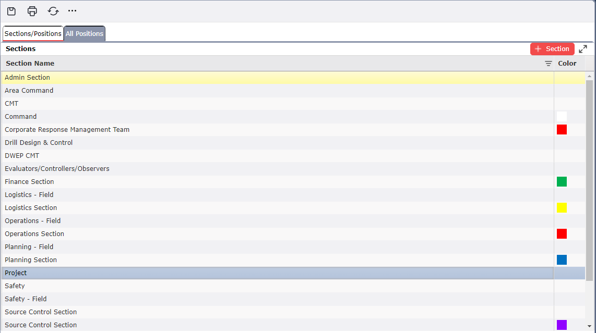The image size is (596, 333).
Task: Open the Section Name column filter icon
Action: coord(549,64)
